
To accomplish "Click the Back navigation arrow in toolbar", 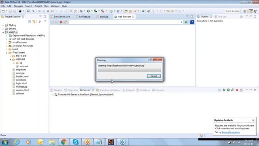I will (172, 11).
